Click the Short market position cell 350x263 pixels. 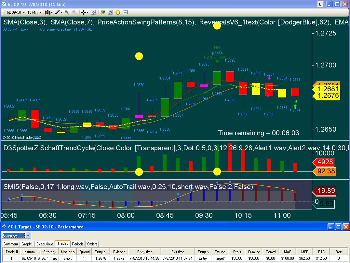click(67, 258)
